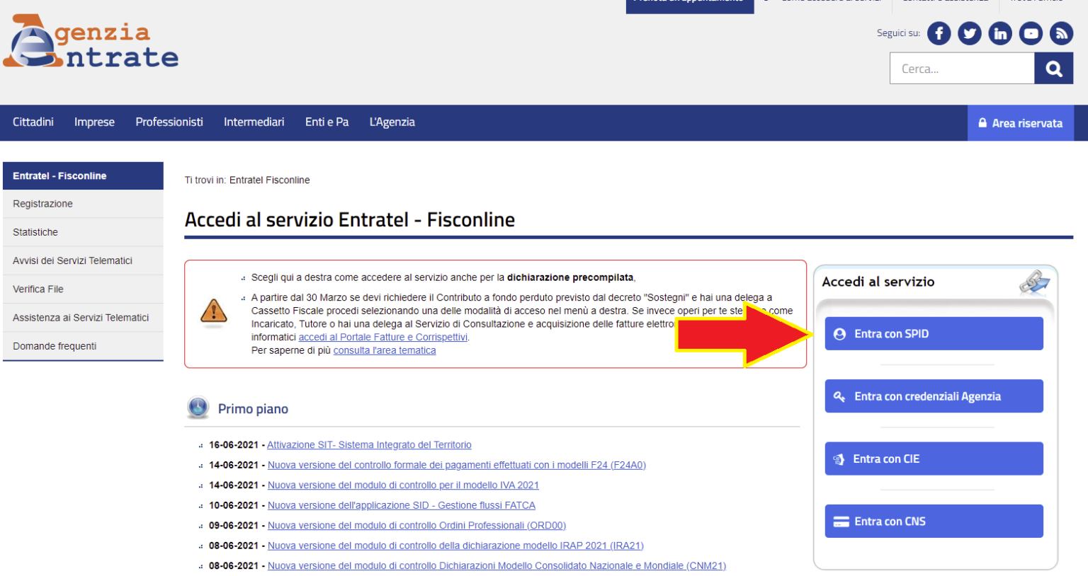The width and height of the screenshot is (1088, 576).
Task: Open Attivazione SIT Sistema Integrato del Territorio
Action: [369, 445]
